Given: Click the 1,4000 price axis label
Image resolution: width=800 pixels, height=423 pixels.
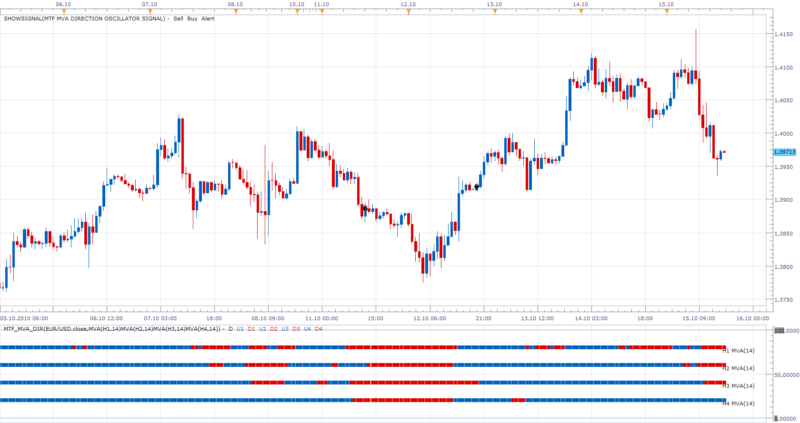Looking at the screenshot, I should point(783,134).
